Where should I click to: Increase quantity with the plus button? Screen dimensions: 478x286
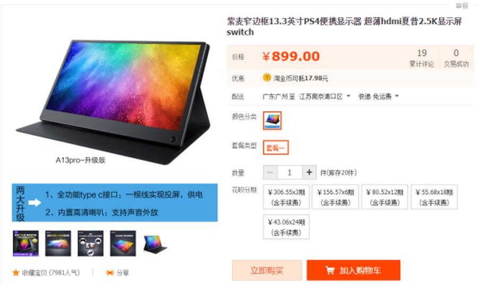click(309, 172)
